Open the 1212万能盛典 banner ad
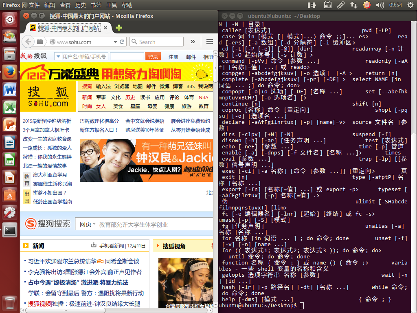Screen dimensions: 417x313 click(x=117, y=72)
